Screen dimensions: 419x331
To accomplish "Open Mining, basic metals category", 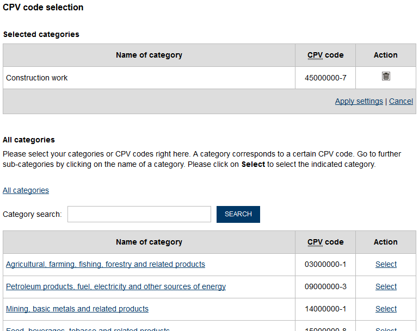I will pos(77,309).
